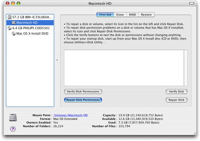Switch to the First Aid tab
Screen dimensions: 200x141
[105, 15]
